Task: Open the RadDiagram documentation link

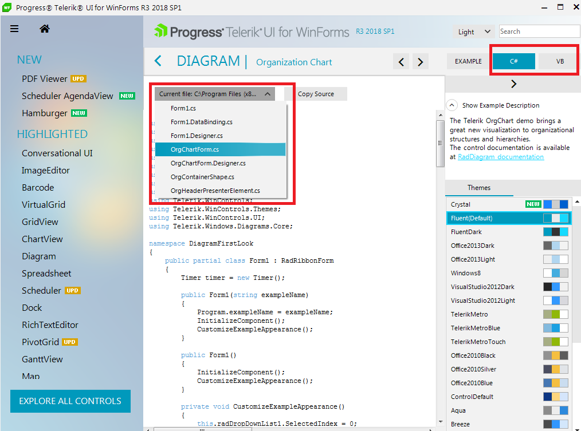Action: [x=501, y=157]
